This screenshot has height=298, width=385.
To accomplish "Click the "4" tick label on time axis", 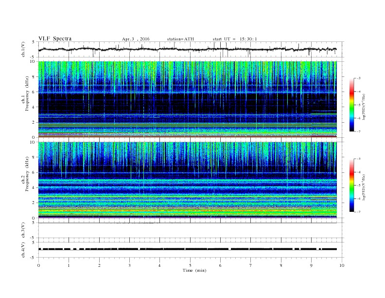I will click(160, 265).
